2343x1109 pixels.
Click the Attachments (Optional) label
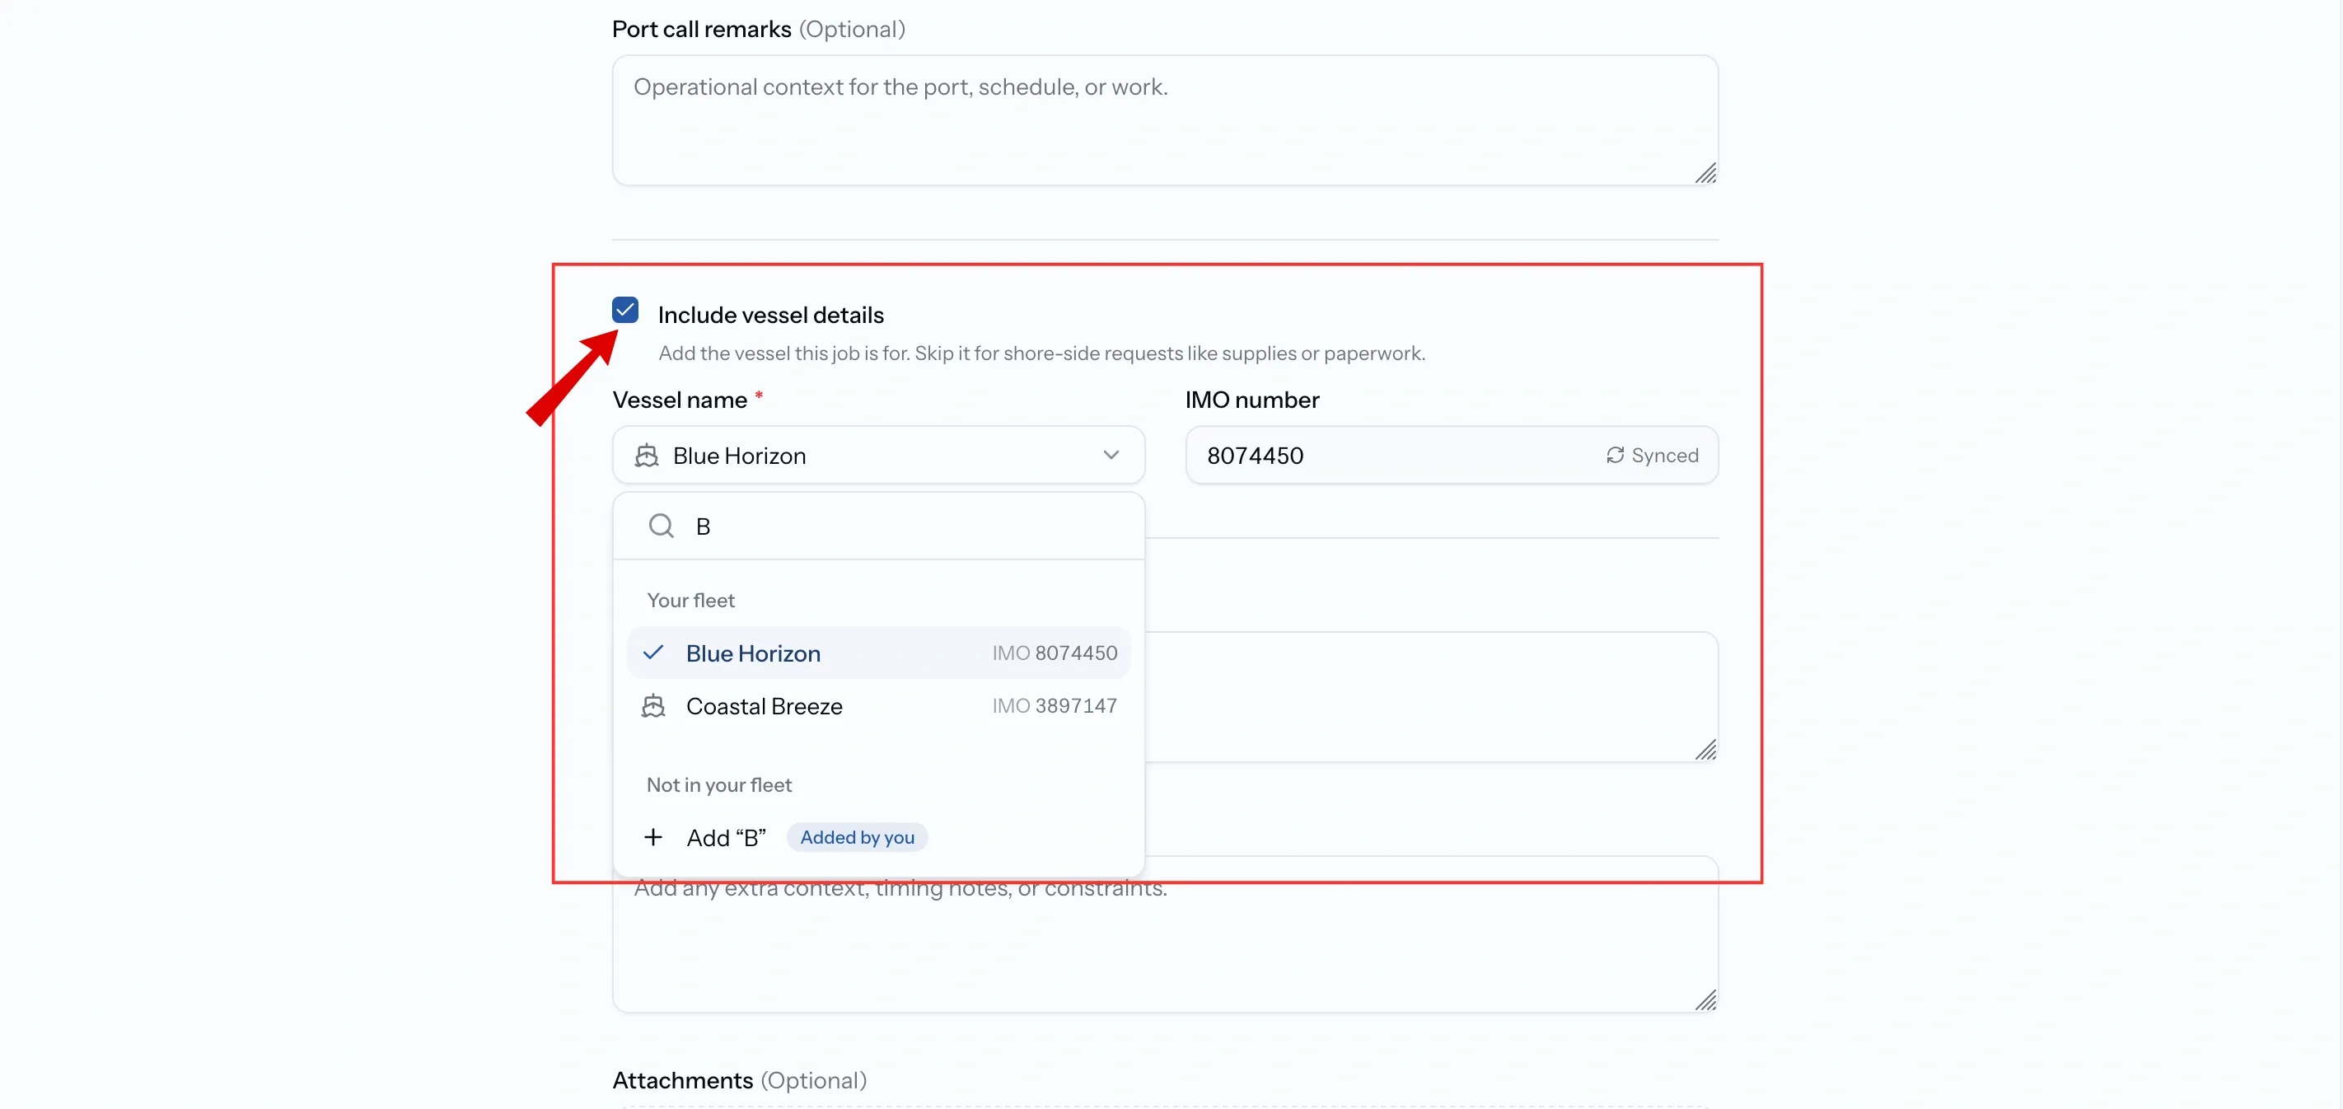pyautogui.click(x=738, y=1080)
